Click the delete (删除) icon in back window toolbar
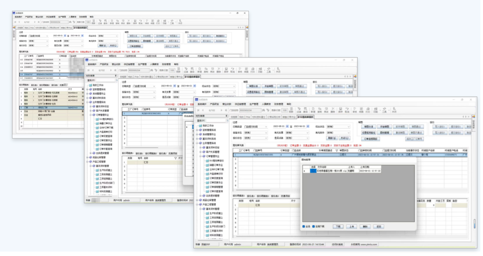This screenshot has width=483, height=256. pyautogui.click(x=129, y=22)
